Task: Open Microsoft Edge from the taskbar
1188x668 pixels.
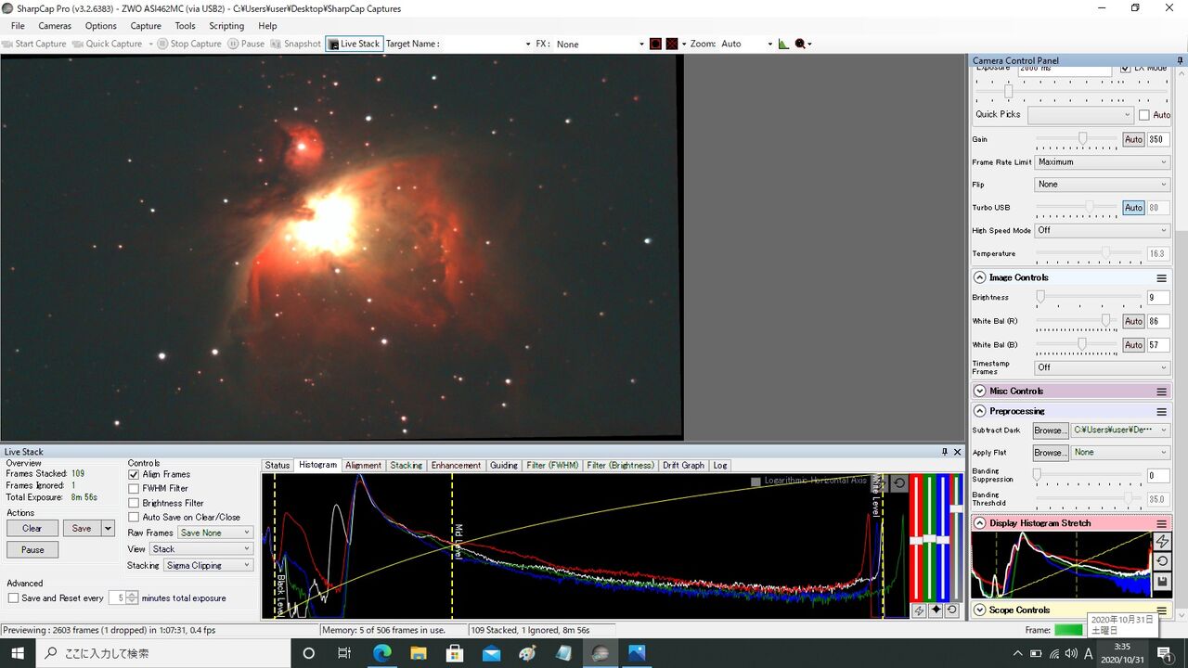Action: coord(381,653)
